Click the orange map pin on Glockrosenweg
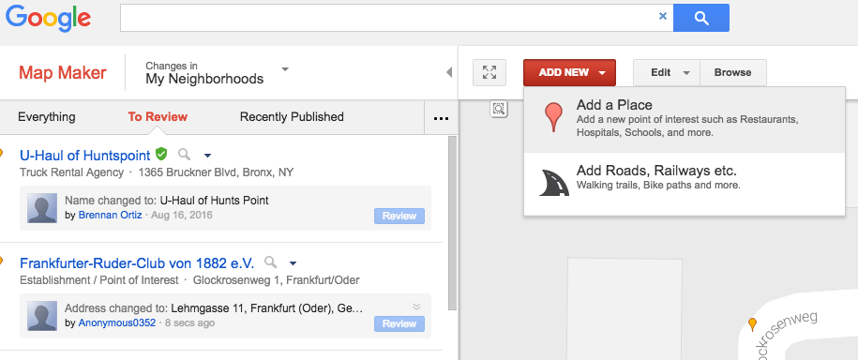Viewport: 858px width, 360px height. 752,324
